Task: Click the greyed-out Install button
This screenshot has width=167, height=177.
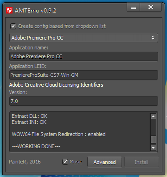Action: click(x=141, y=162)
